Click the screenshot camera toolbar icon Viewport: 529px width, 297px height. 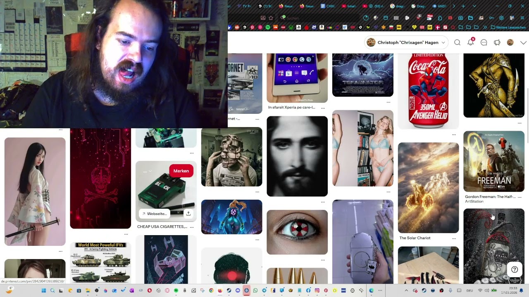tap(460, 18)
